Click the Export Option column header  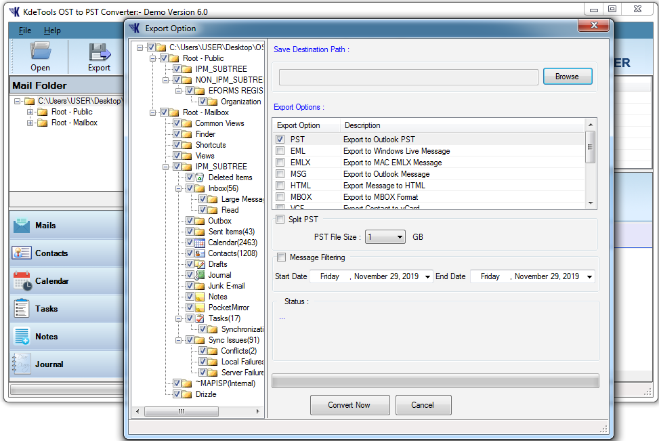pos(306,125)
